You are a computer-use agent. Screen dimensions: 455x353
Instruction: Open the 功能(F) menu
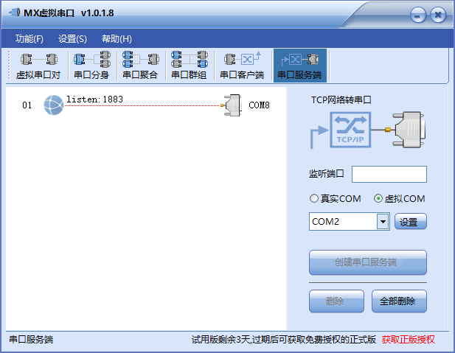click(x=29, y=38)
